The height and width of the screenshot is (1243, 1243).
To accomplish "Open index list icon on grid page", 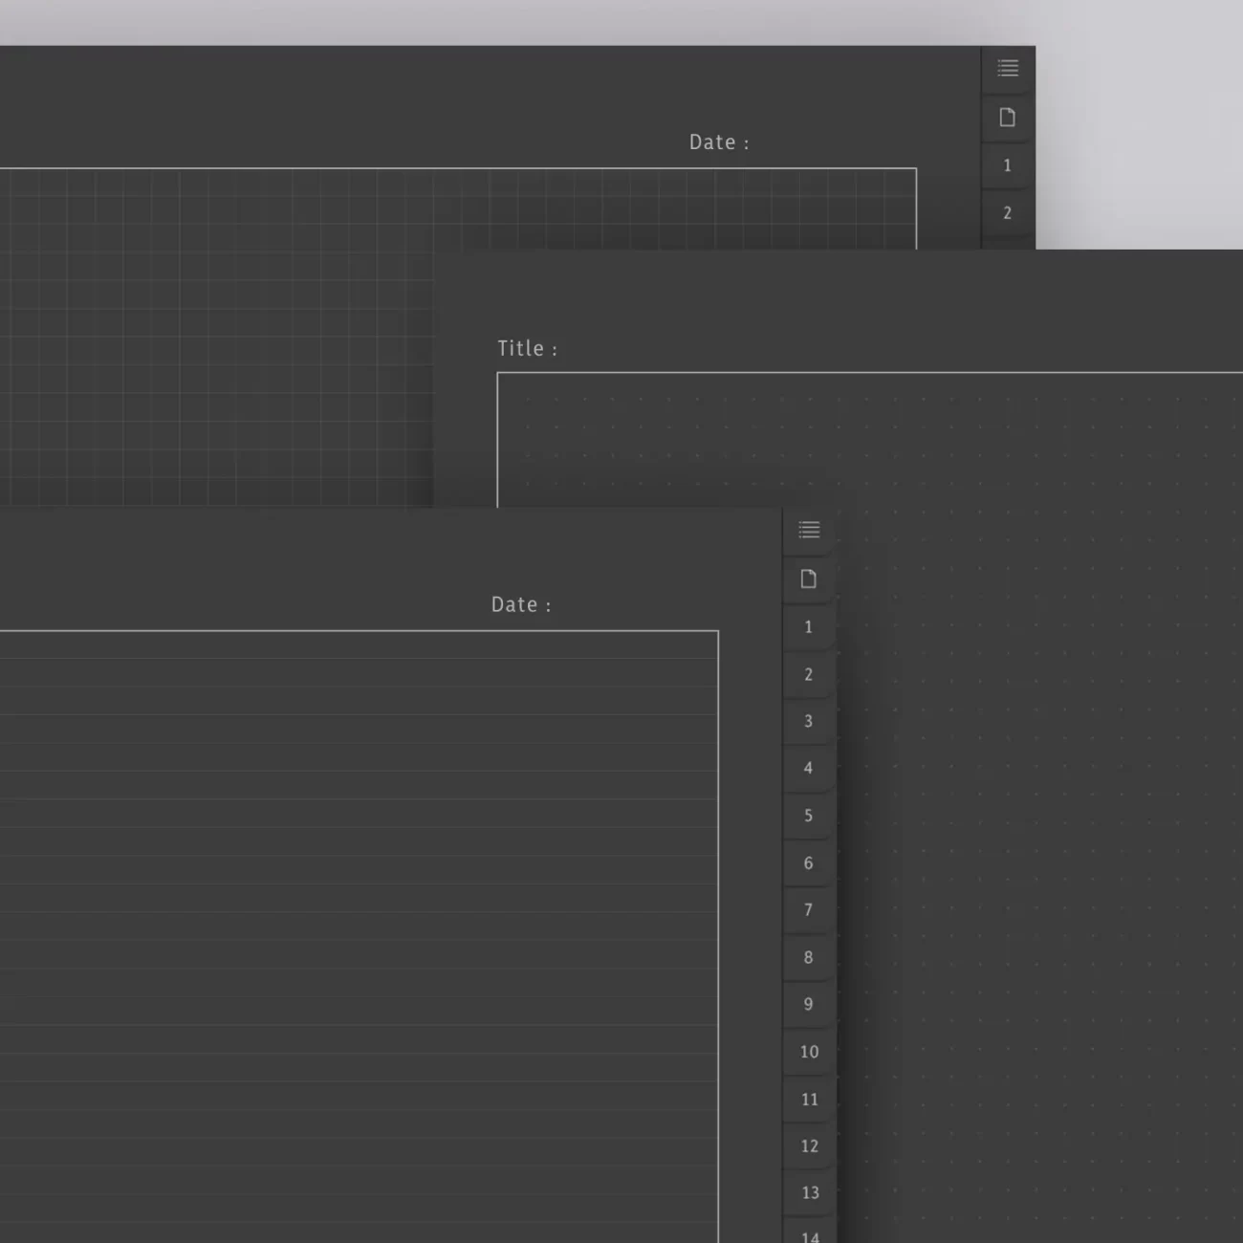I will click(x=1008, y=68).
